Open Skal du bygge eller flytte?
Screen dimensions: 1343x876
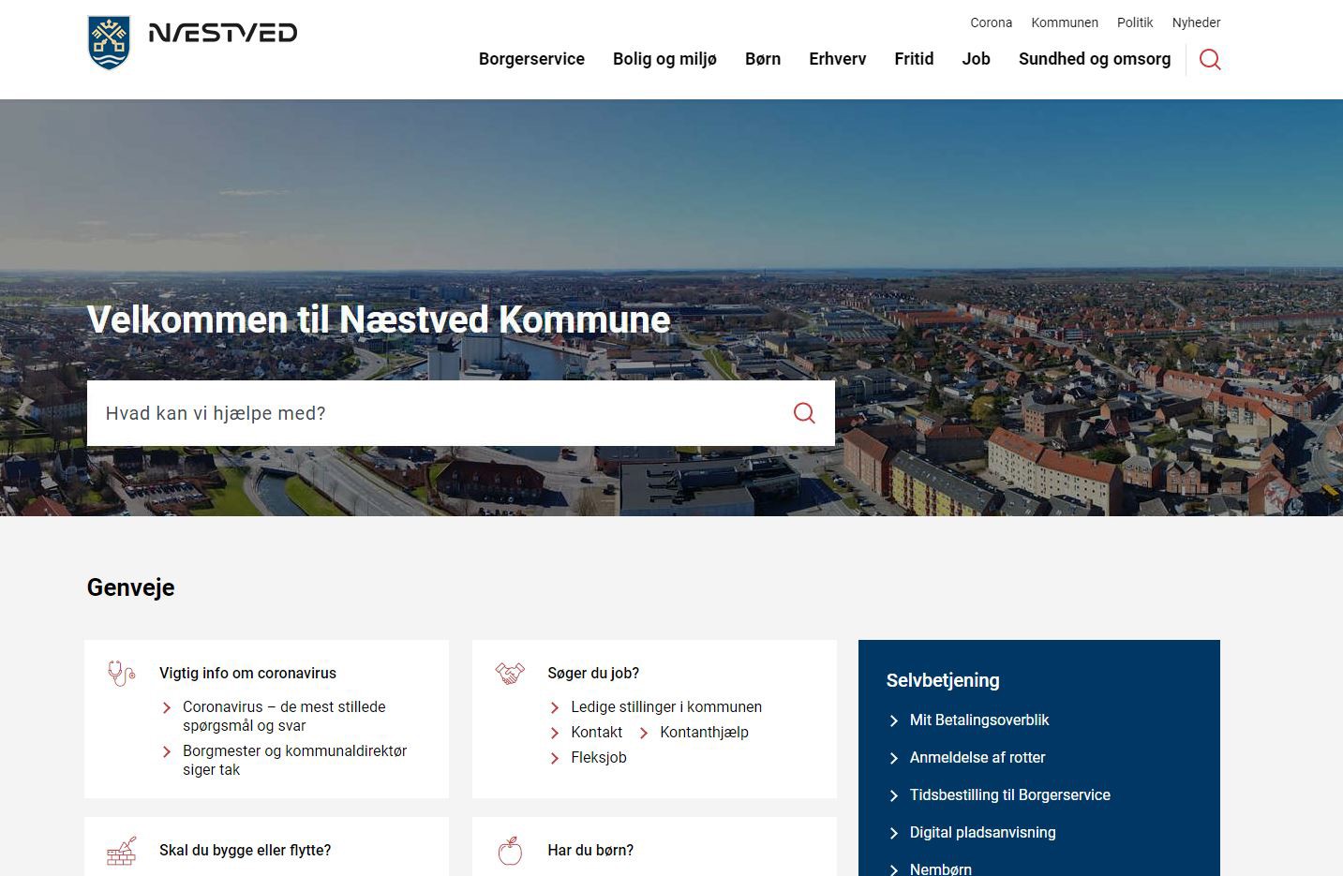(x=245, y=851)
